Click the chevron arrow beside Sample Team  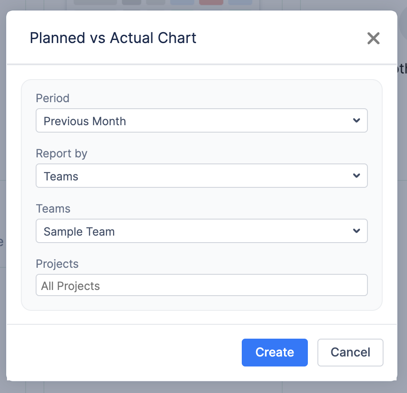tap(357, 231)
